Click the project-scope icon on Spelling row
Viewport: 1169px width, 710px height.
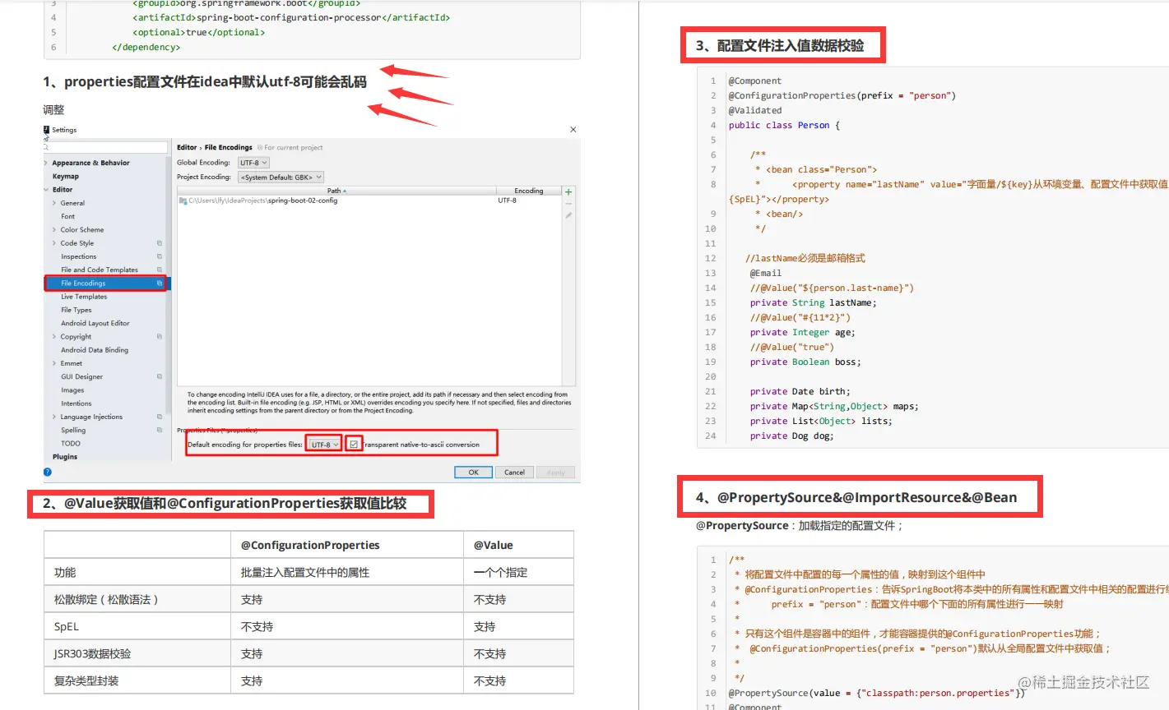click(160, 430)
